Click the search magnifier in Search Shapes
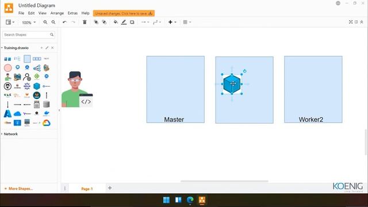The width and height of the screenshot is (368, 207). [52, 34]
